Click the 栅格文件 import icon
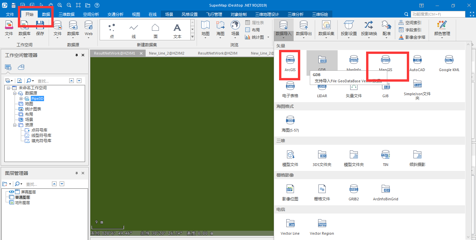Screen dimensions: 476x240 click(322, 192)
